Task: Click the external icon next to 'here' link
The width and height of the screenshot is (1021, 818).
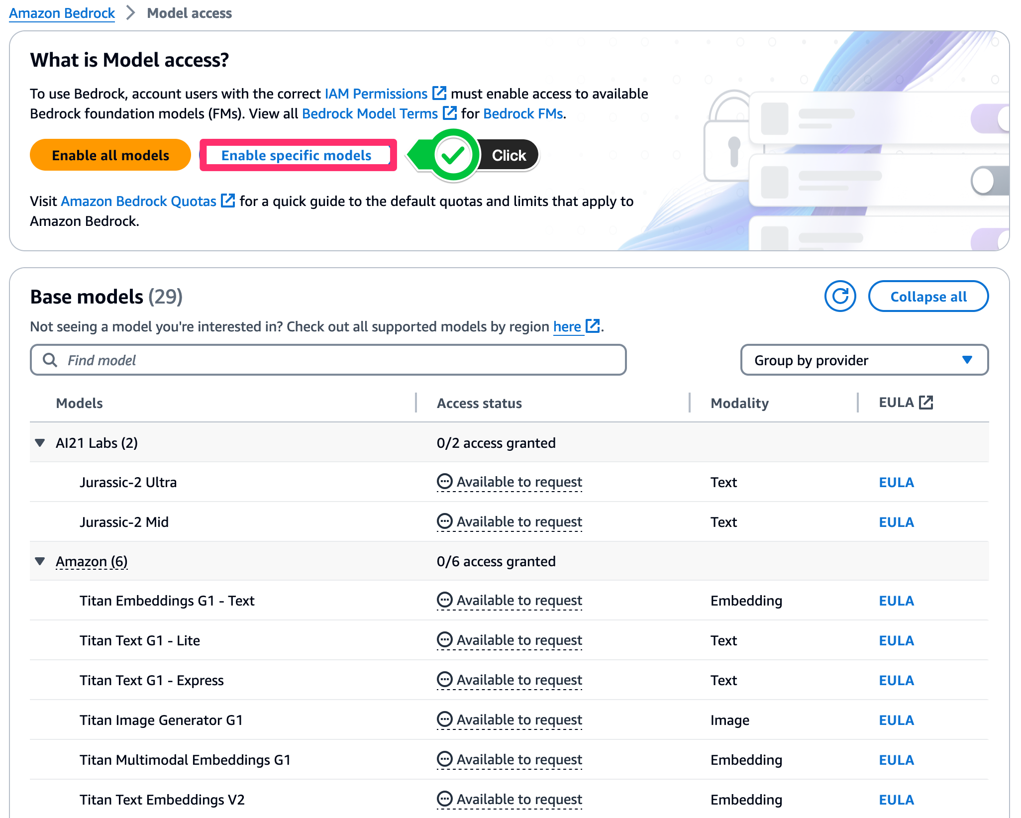Action: pos(592,326)
